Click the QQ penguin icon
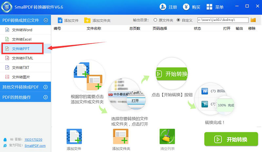Image resolution: width=262 pixels, height=152 pixels. tap(5, 140)
